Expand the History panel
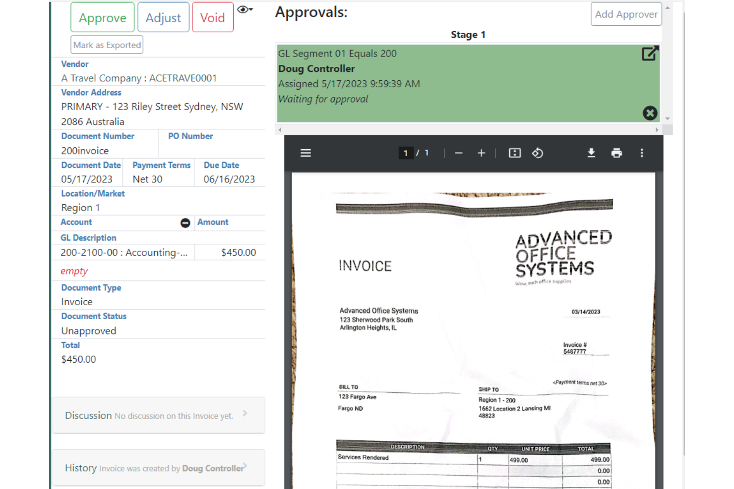Viewport: 734px width, 489px height. (158, 468)
